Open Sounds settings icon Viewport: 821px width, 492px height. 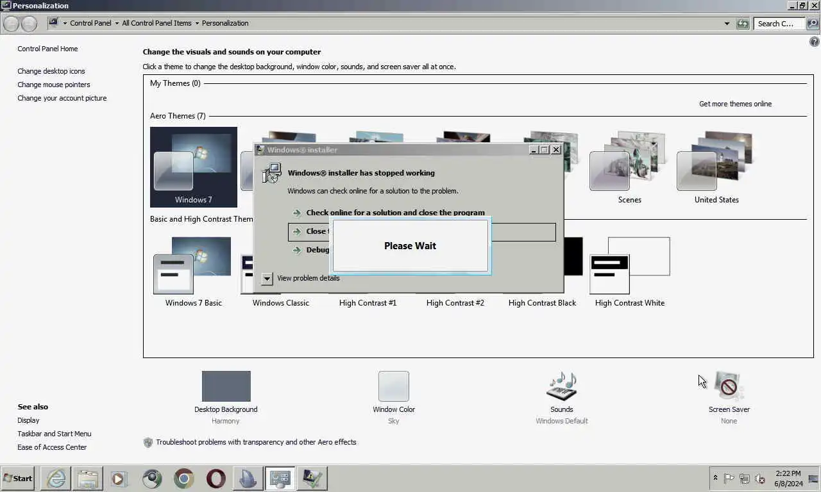click(561, 386)
